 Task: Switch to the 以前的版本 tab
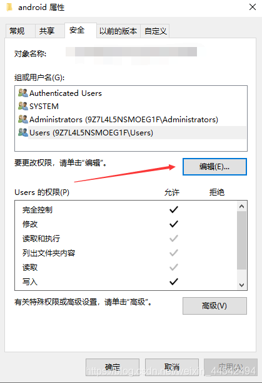tap(118, 31)
